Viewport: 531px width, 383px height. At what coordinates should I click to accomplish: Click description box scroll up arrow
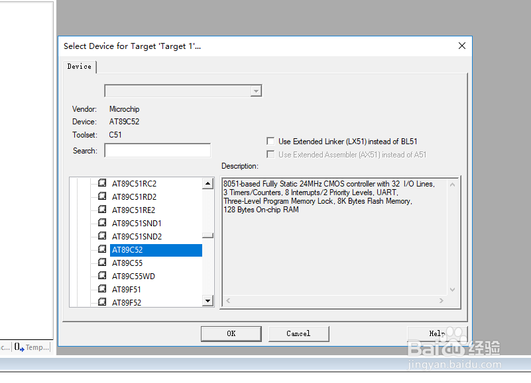point(452,185)
